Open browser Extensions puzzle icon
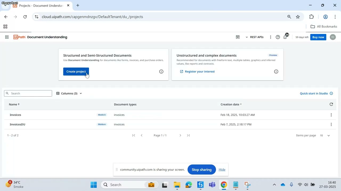This screenshot has height=191, width=341. (x=311, y=17)
